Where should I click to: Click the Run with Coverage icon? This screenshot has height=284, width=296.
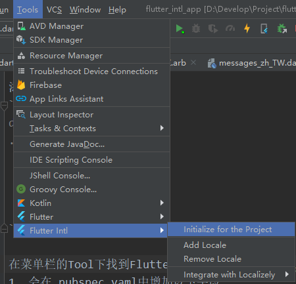213,29
